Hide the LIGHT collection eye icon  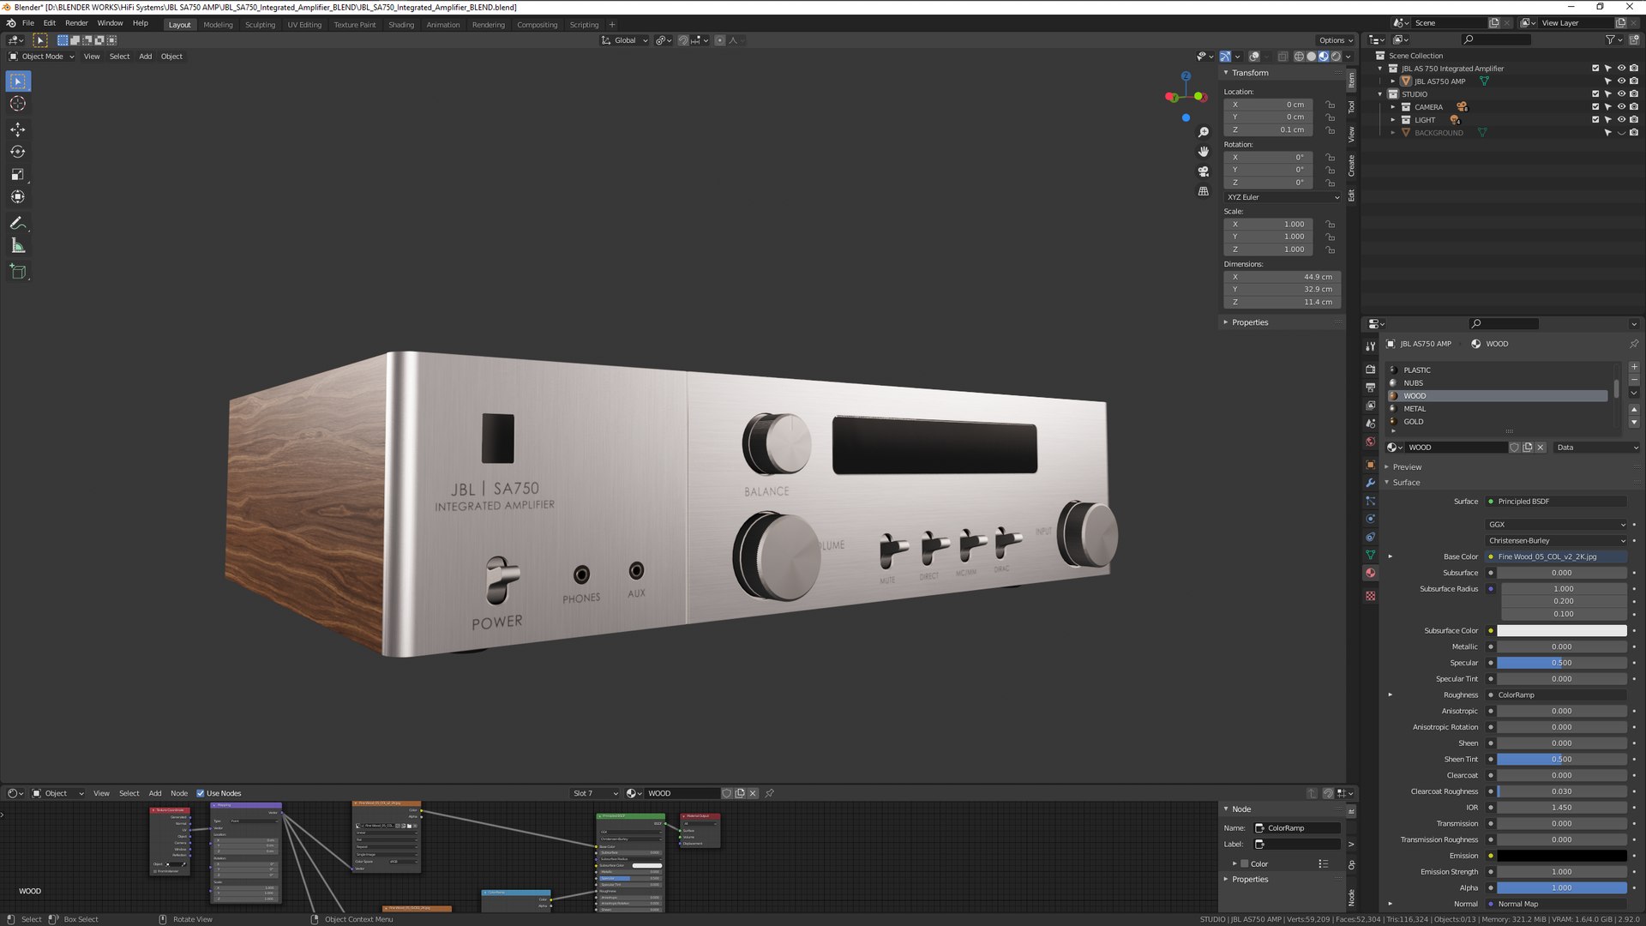1621,120
